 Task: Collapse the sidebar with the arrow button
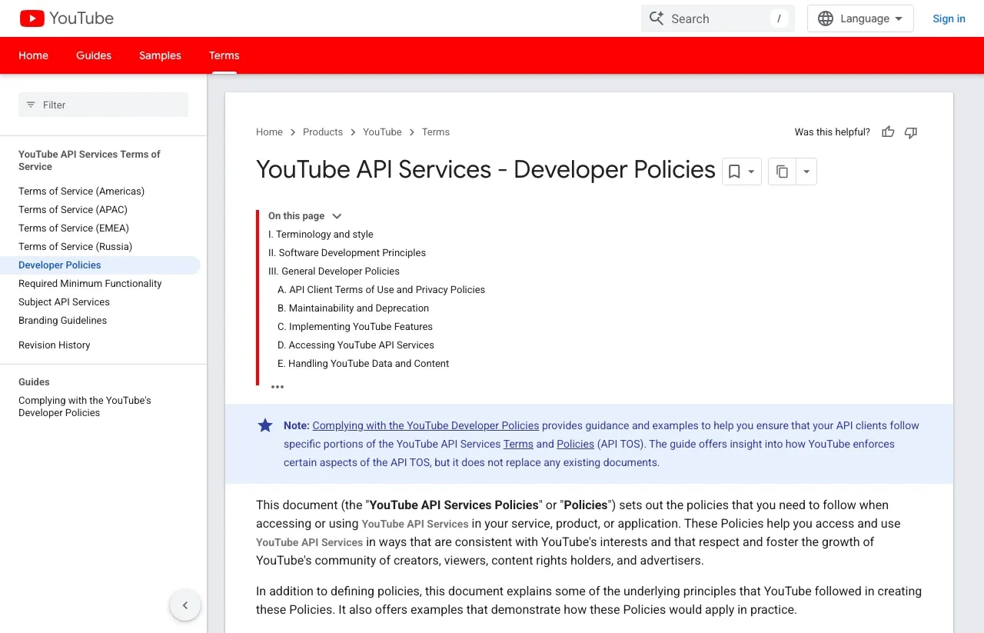click(185, 605)
